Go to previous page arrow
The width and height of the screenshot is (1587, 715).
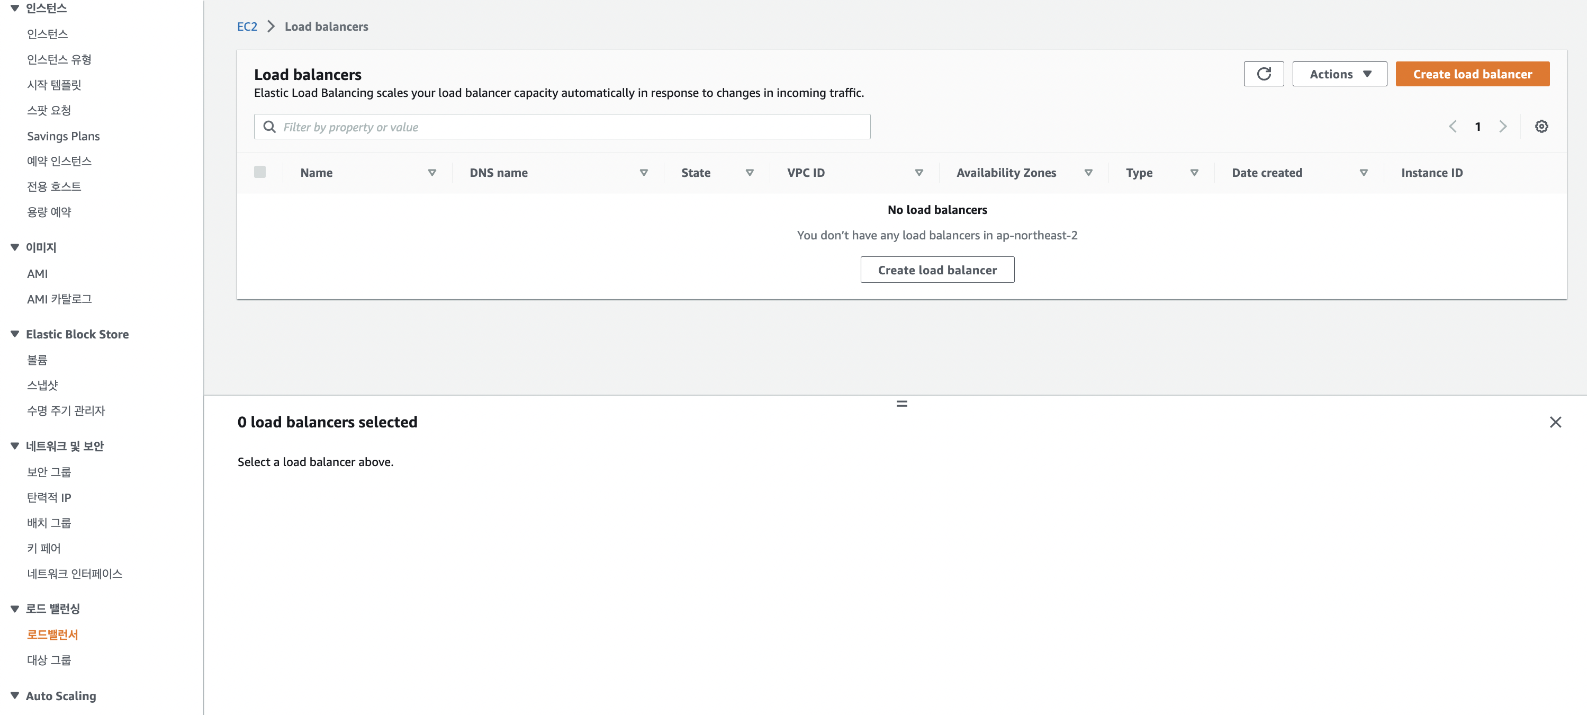point(1452,127)
